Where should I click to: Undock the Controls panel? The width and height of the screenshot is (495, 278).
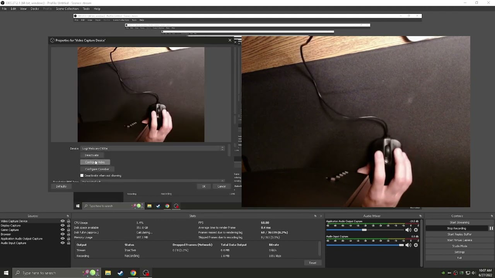click(x=492, y=216)
